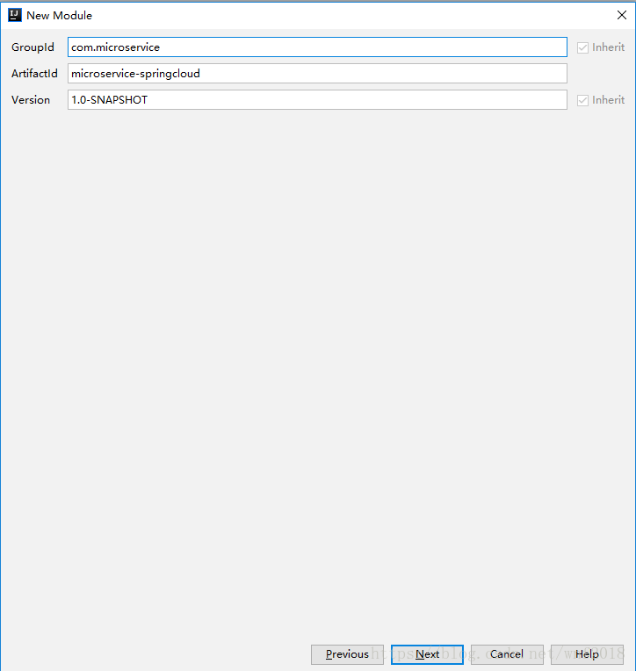Click the blank title bar area
The height and width of the screenshot is (671, 636).
pyautogui.click(x=351, y=15)
